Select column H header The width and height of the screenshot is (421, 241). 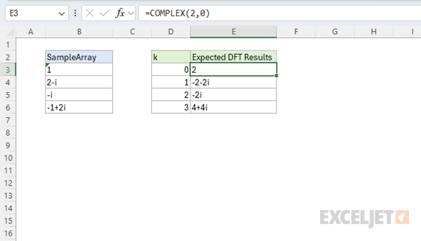click(373, 32)
